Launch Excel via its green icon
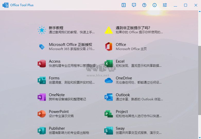Viewport: 201px width, 139px height. 109,63
